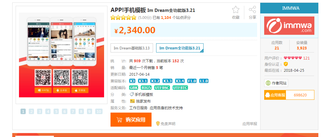Click the X3.3 version badge
The width and height of the screenshot is (330, 137).
coord(167,81)
